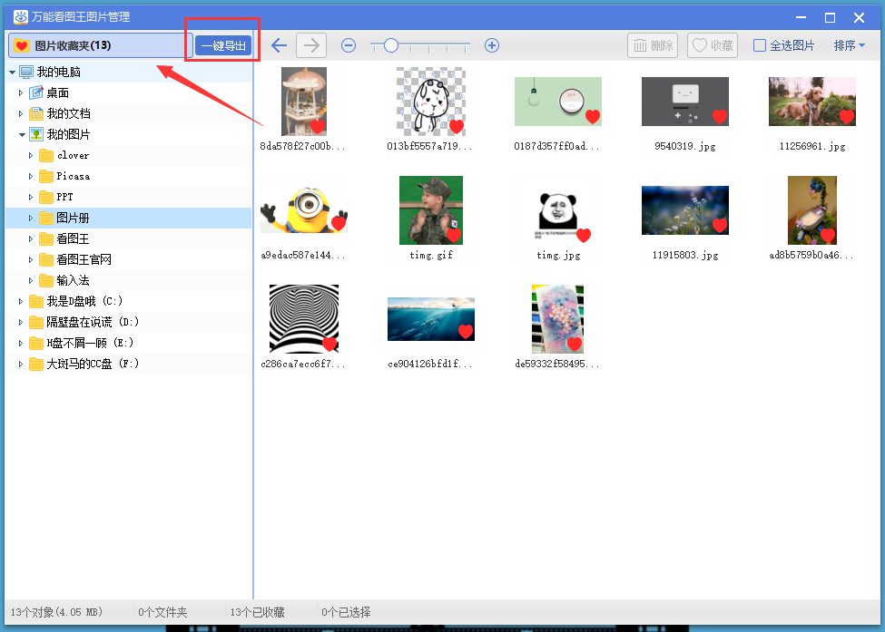Select the 11915803.jpg flowers thumbnail
The width and height of the screenshot is (885, 632).
pyautogui.click(x=684, y=210)
